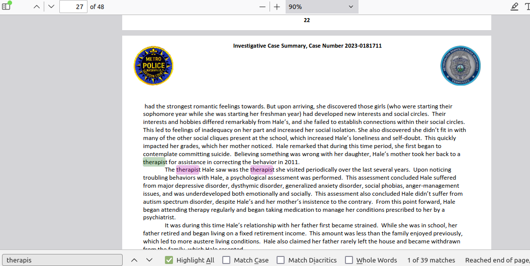
Task: Enable Match Diacritics checkbox
Action: [281, 260]
